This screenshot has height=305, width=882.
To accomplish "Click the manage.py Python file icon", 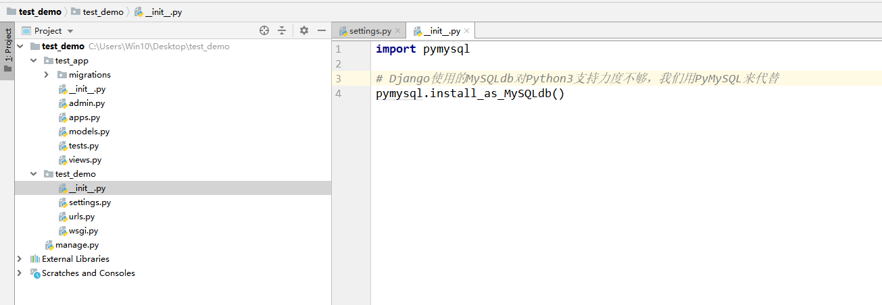I will tap(49, 245).
